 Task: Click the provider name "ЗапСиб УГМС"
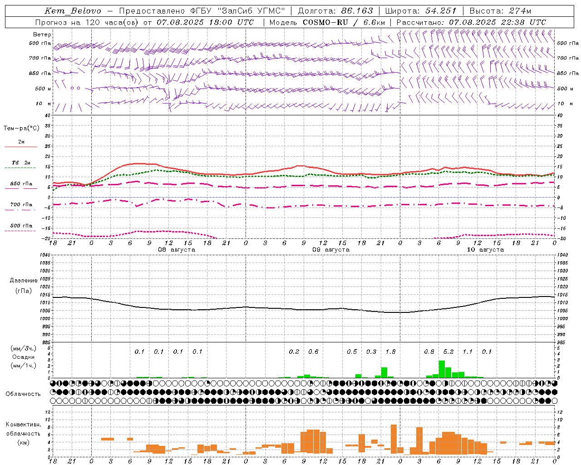[251, 10]
